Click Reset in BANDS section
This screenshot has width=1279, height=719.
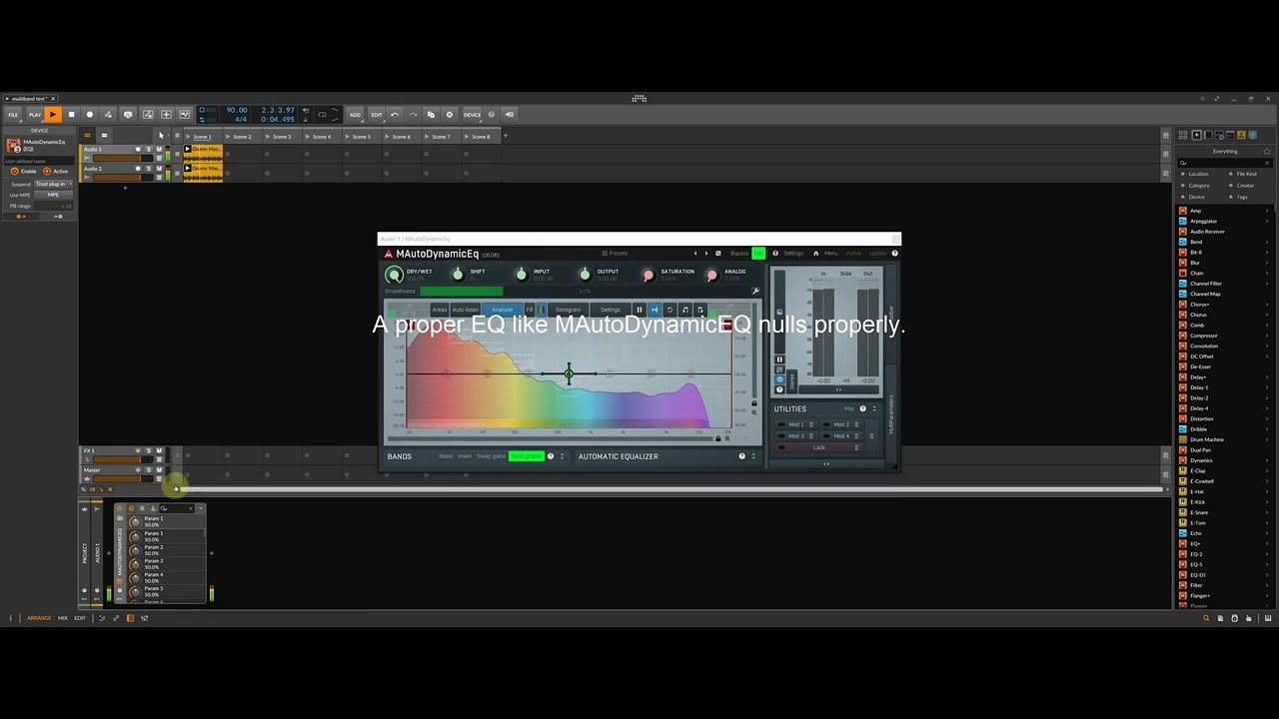tap(446, 456)
